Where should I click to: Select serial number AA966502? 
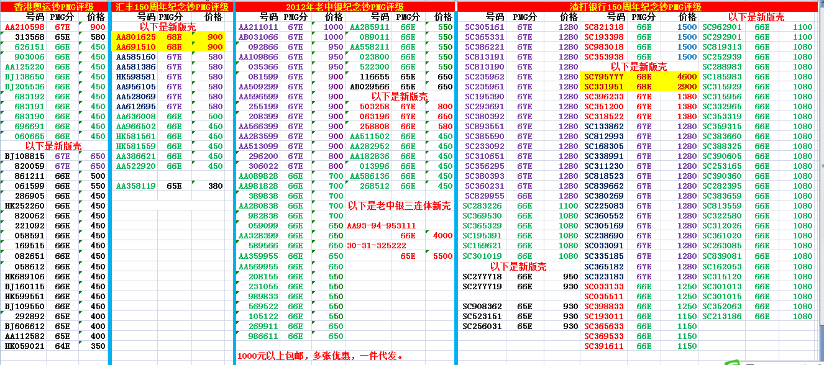136,127
